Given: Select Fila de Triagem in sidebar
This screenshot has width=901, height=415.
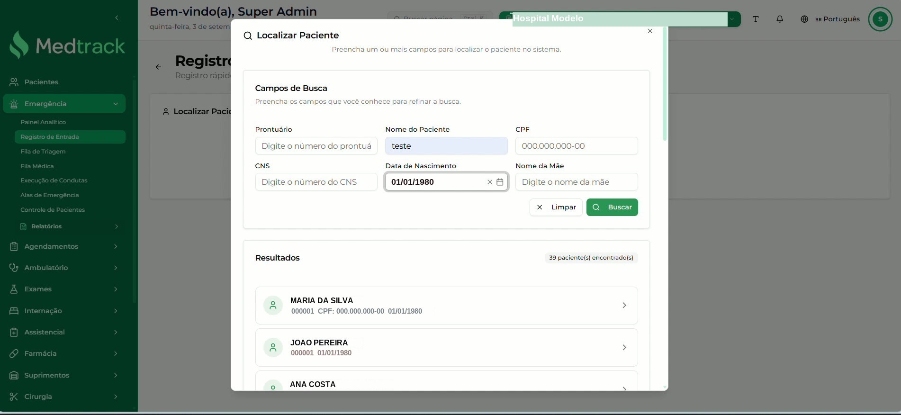Looking at the screenshot, I should [x=43, y=152].
